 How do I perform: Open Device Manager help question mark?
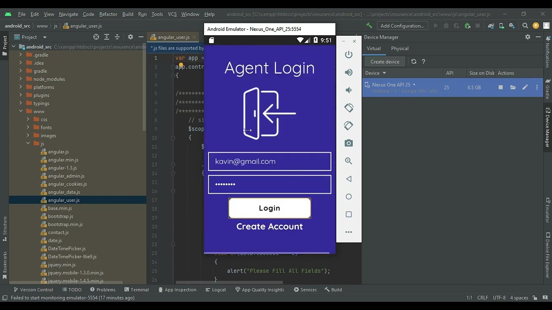click(423, 62)
